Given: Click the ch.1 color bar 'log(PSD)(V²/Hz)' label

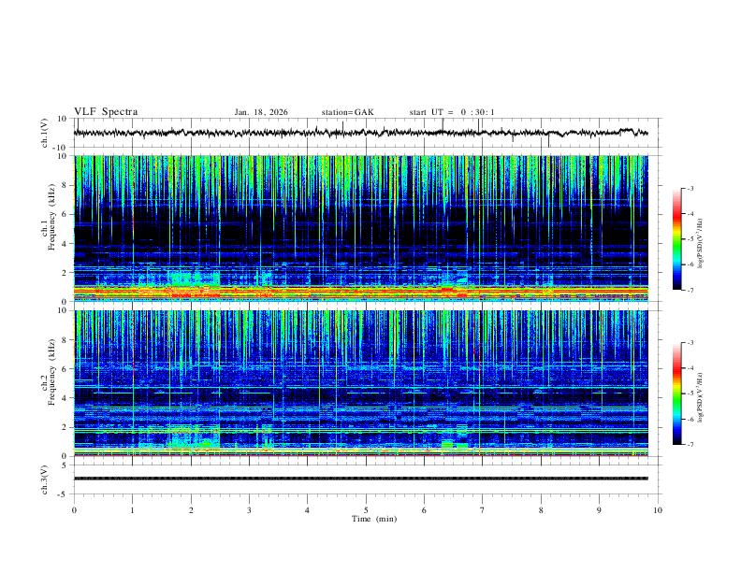Looking at the screenshot, I should pos(700,243).
